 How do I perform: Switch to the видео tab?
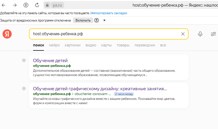tap(91, 45)
